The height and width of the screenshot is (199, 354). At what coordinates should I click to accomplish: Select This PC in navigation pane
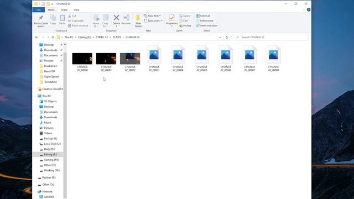click(44, 96)
